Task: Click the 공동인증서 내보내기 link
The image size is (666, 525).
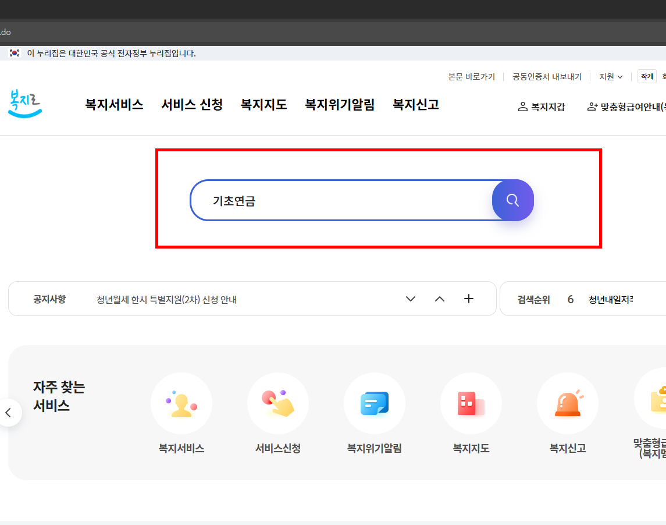Action: [x=546, y=76]
